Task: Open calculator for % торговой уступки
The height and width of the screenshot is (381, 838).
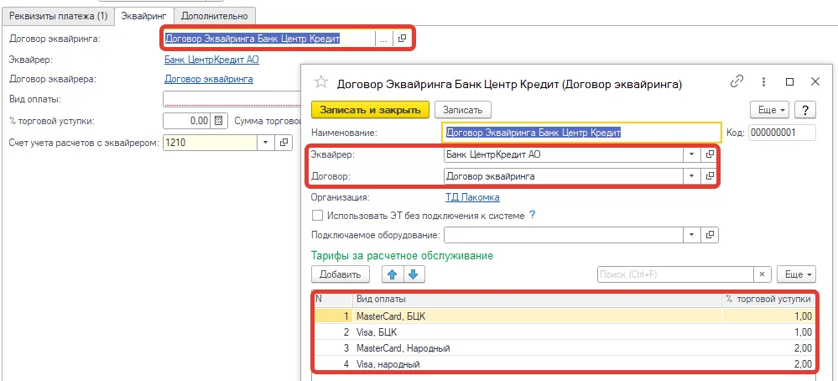Action: pyautogui.click(x=218, y=121)
